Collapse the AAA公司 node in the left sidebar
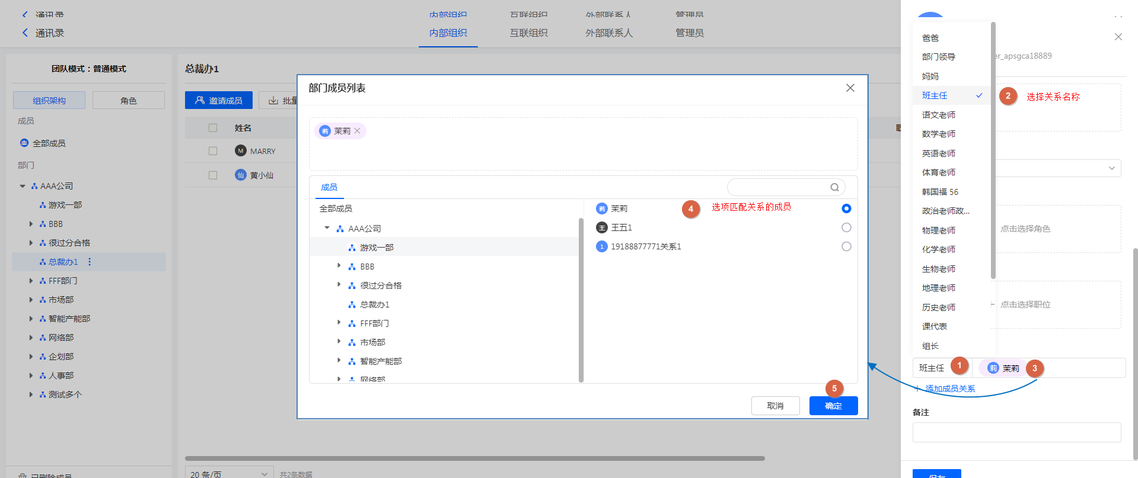The height and width of the screenshot is (478, 1138). pos(23,186)
